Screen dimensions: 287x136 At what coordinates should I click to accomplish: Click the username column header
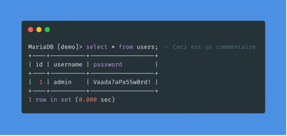pyautogui.click(x=68, y=65)
